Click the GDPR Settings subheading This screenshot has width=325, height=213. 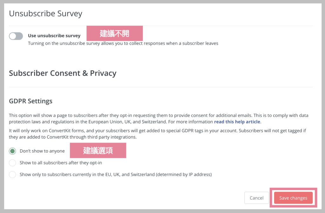[30, 101]
